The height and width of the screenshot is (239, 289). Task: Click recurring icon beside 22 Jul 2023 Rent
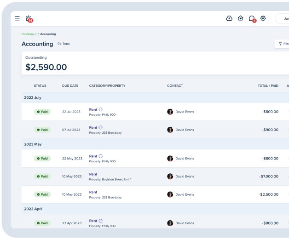101,109
